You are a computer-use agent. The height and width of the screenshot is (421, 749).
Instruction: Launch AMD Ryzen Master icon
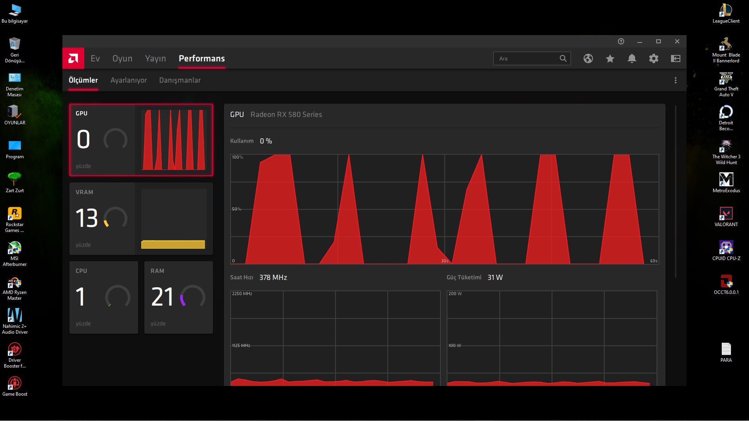pos(15,288)
